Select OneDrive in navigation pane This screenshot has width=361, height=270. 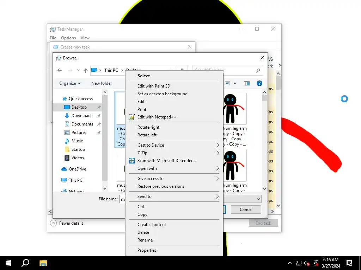coord(77,169)
